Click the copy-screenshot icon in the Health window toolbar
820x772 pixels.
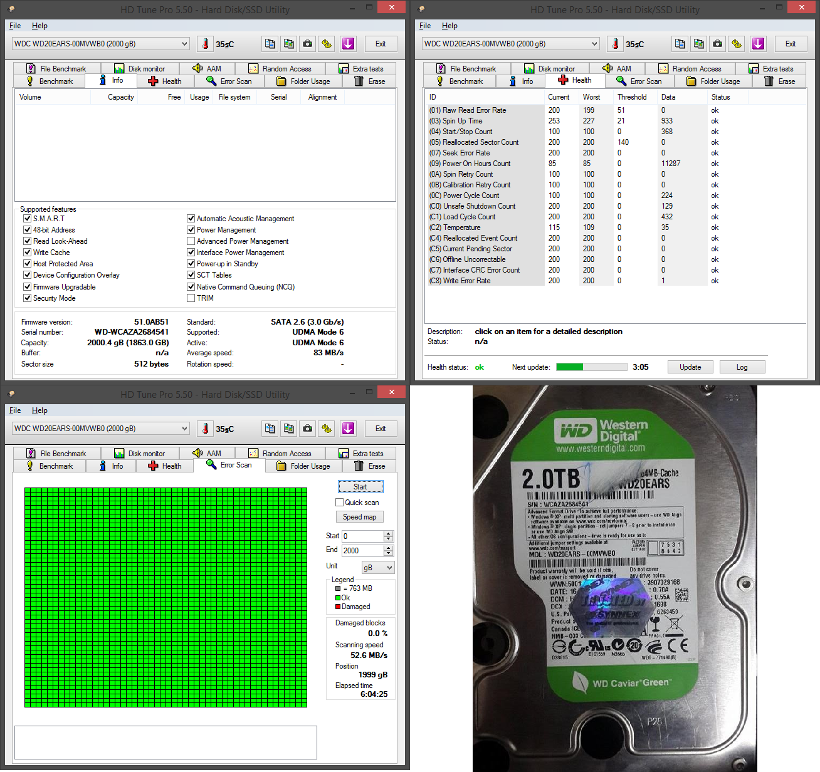tap(698, 44)
